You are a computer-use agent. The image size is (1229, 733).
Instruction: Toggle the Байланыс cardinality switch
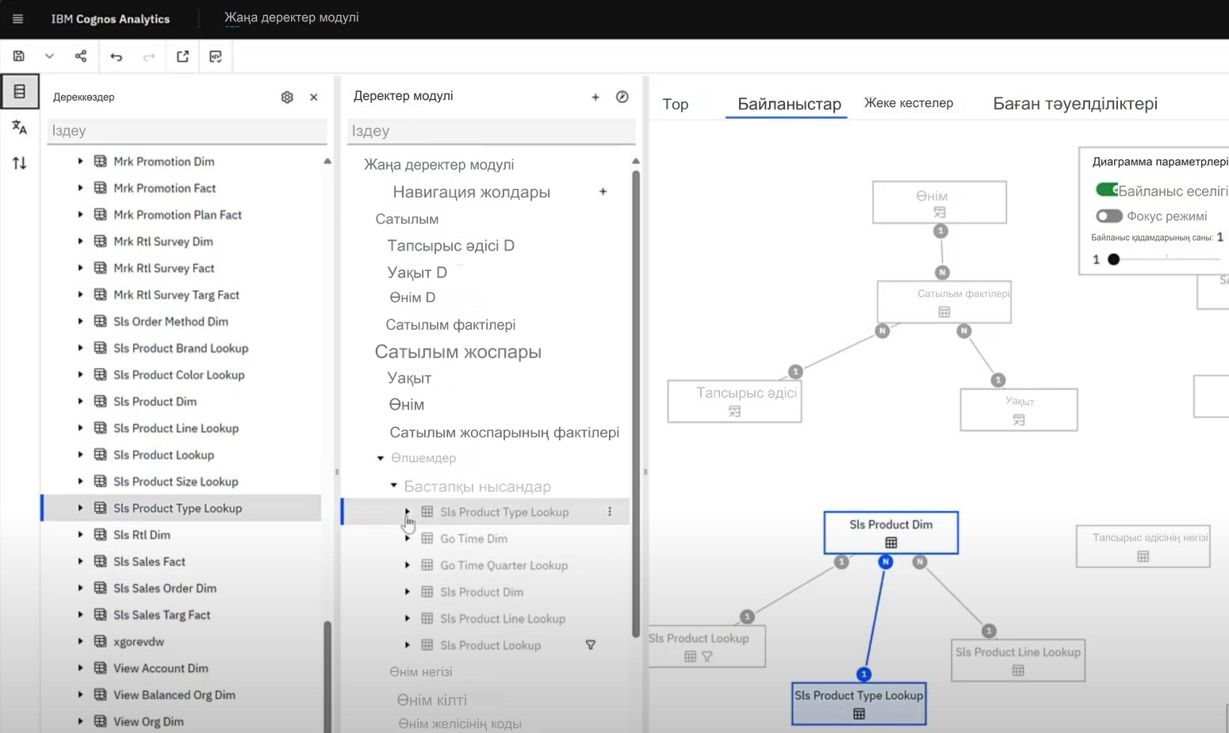click(1107, 189)
